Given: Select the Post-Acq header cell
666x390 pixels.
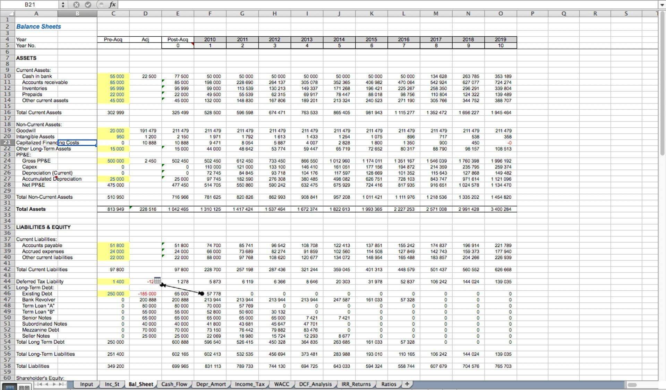Looking at the screenshot, I should (178, 39).
